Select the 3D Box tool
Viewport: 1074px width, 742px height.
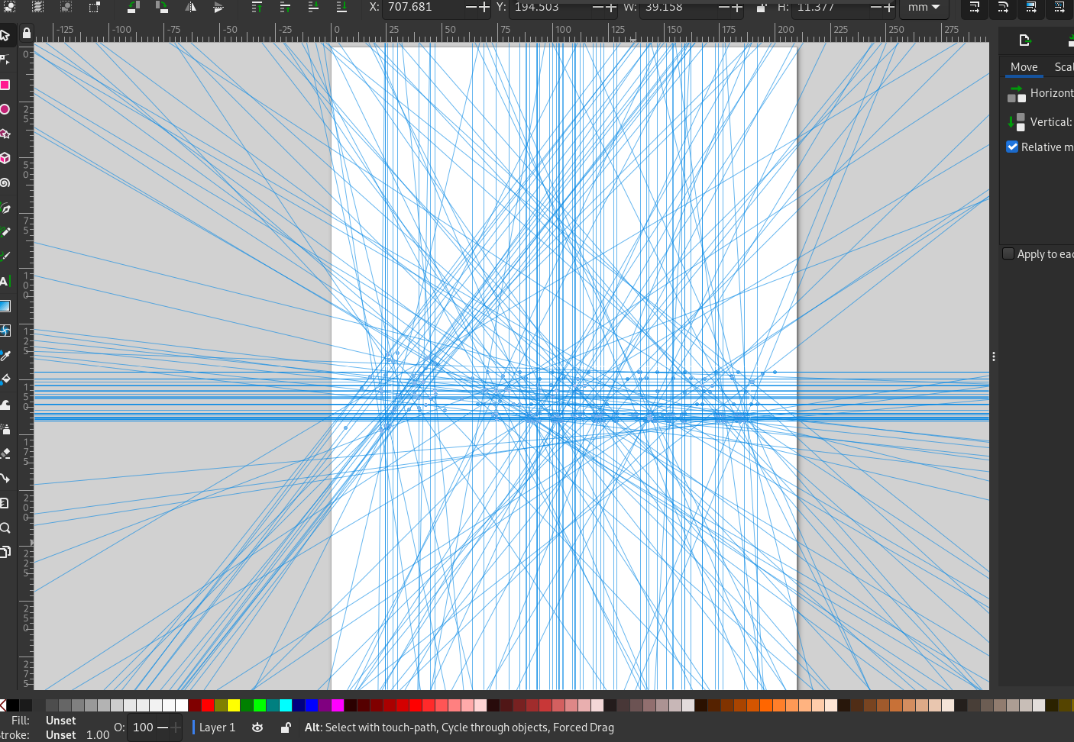(x=5, y=158)
